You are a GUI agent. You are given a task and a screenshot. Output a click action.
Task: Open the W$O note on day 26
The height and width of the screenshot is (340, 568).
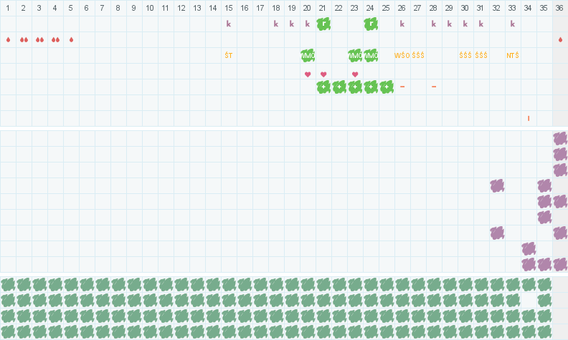coord(402,55)
